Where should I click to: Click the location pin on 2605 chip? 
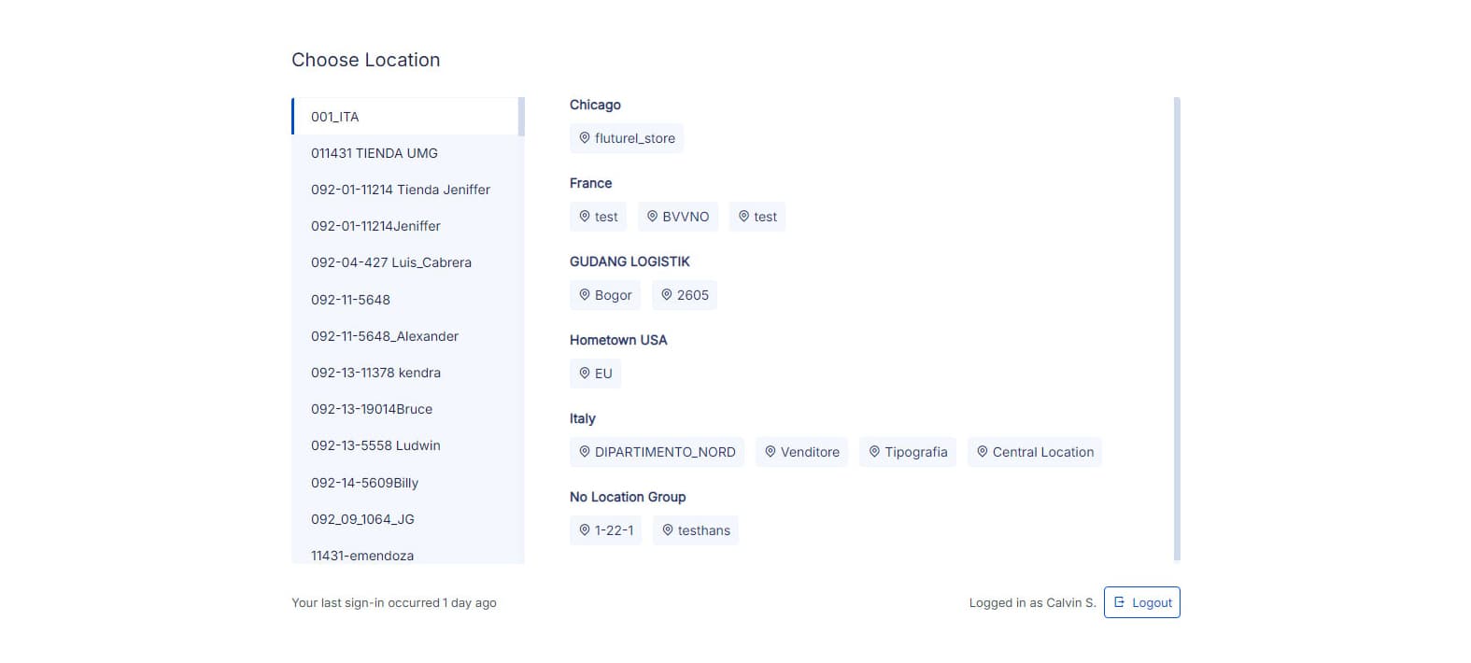tap(667, 295)
